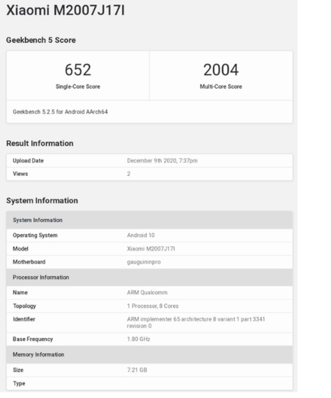The height and width of the screenshot is (398, 331).
Task: Click the Motherboard row label
Action: pos(29,262)
